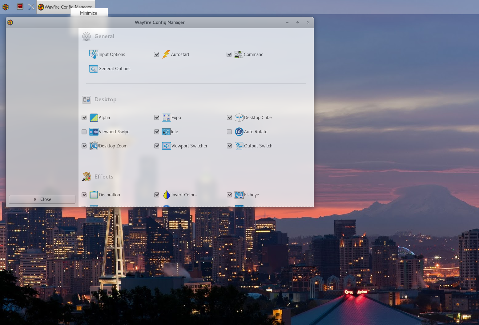This screenshot has height=325, width=479.
Task: Click the Close button at bottom left
Action: pyautogui.click(x=42, y=199)
